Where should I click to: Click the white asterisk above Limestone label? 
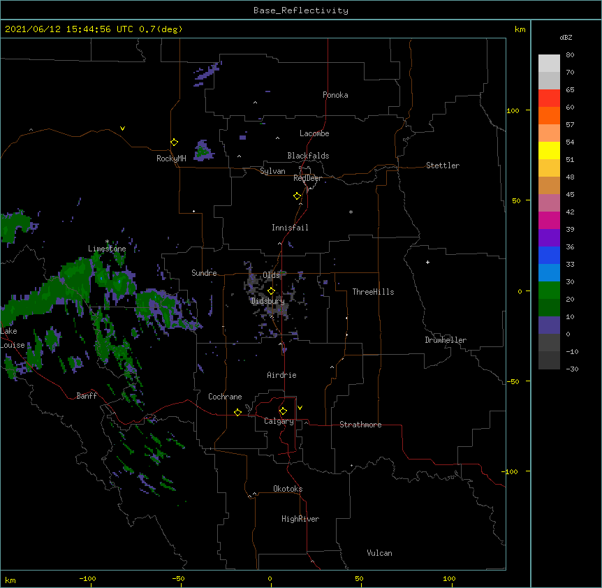107,242
